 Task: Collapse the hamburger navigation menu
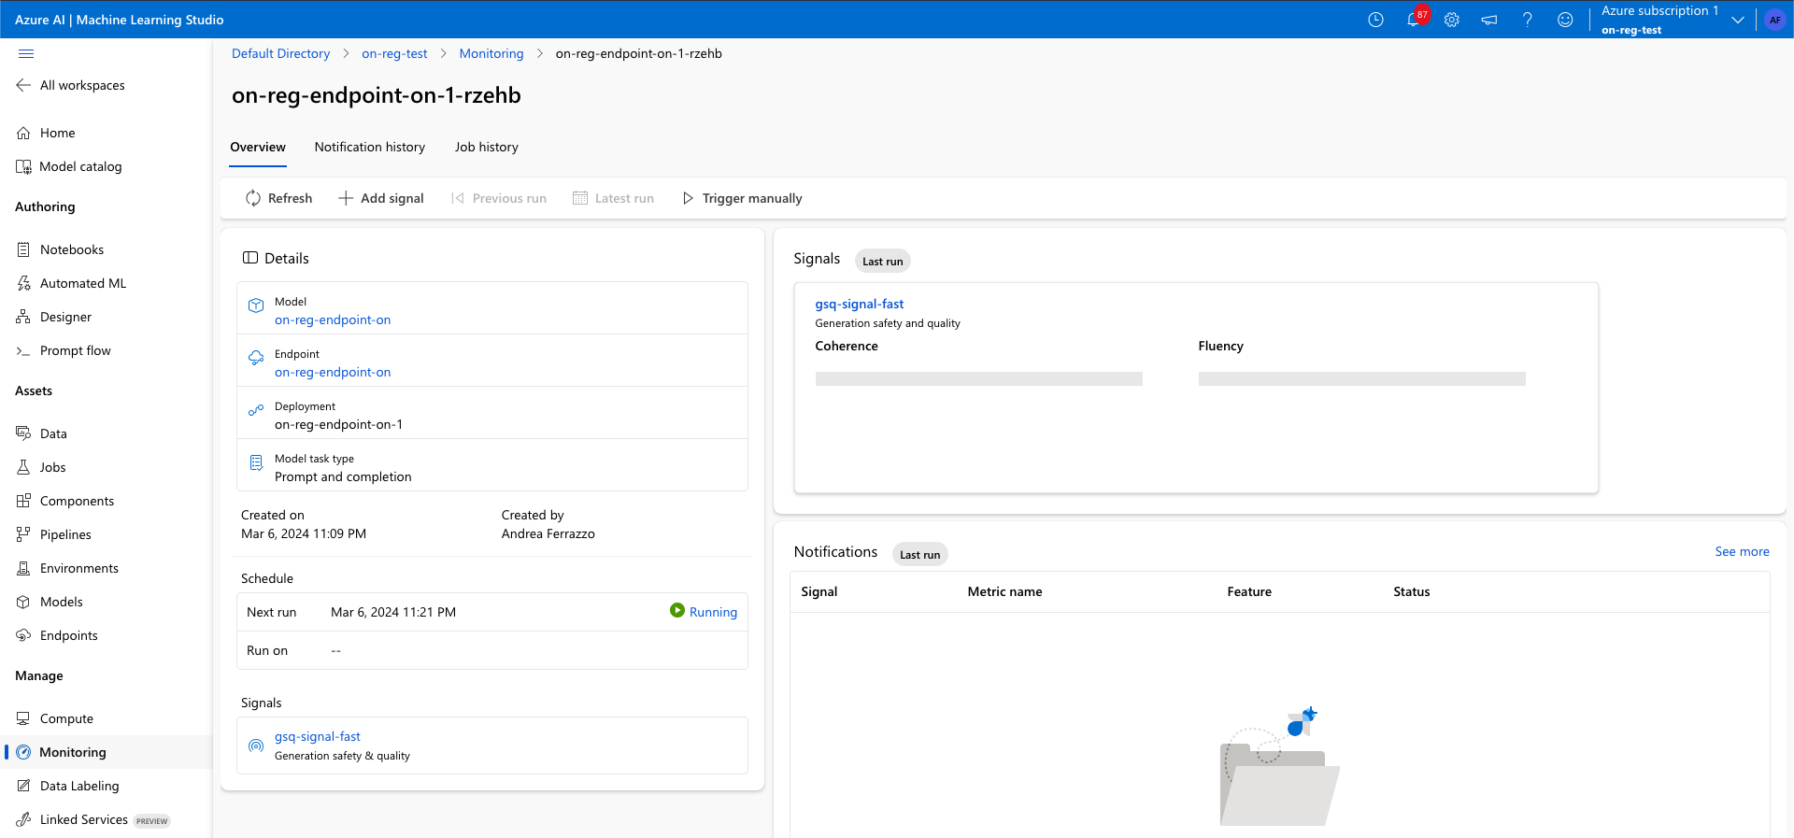[26, 53]
